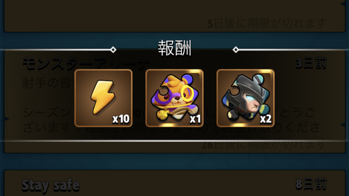Tap the top mail card panel
This screenshot has width=349, height=196.
click(x=175, y=15)
